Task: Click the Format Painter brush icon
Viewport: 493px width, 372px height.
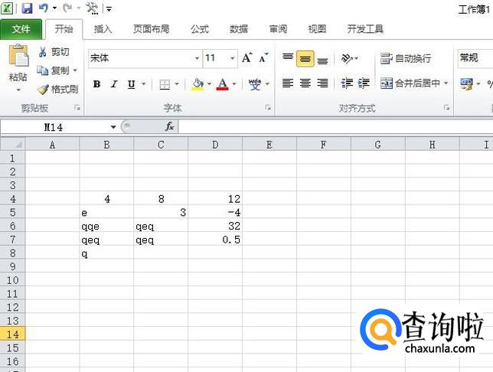Action: click(44, 89)
